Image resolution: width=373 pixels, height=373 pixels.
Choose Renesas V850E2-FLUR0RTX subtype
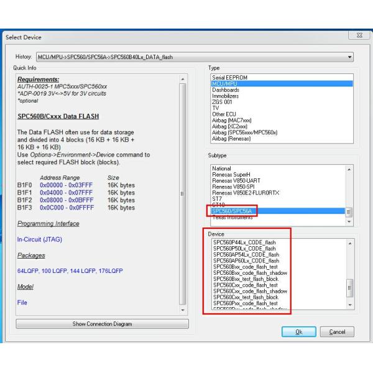click(278, 193)
